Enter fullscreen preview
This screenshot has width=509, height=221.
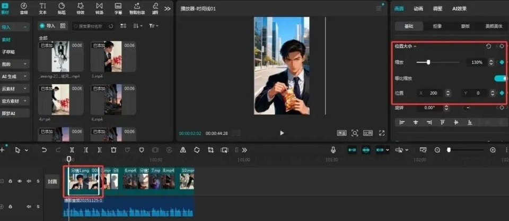coord(382,133)
